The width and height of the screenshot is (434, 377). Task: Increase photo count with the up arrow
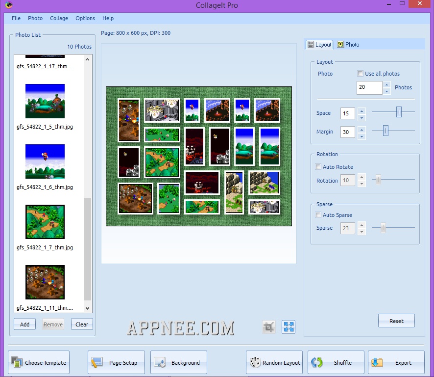pyautogui.click(x=387, y=84)
